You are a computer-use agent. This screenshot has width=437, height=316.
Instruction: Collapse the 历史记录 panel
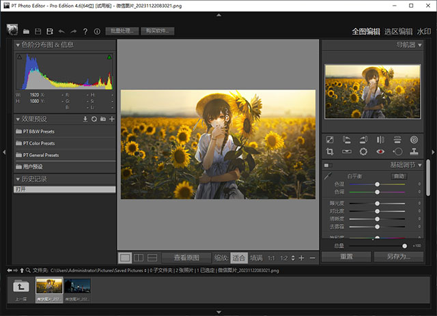[18, 179]
